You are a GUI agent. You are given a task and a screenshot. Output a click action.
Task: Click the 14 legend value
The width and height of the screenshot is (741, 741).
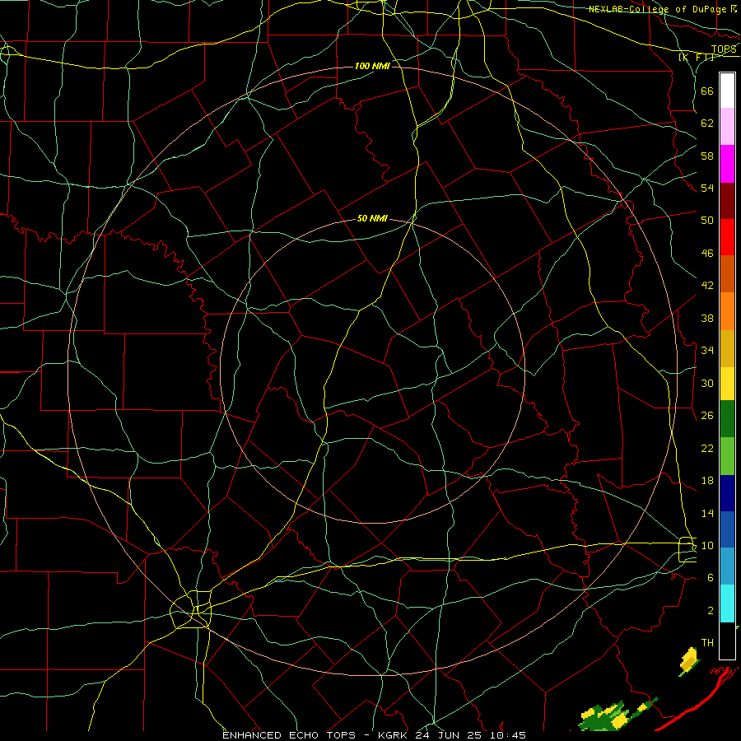coord(707,513)
